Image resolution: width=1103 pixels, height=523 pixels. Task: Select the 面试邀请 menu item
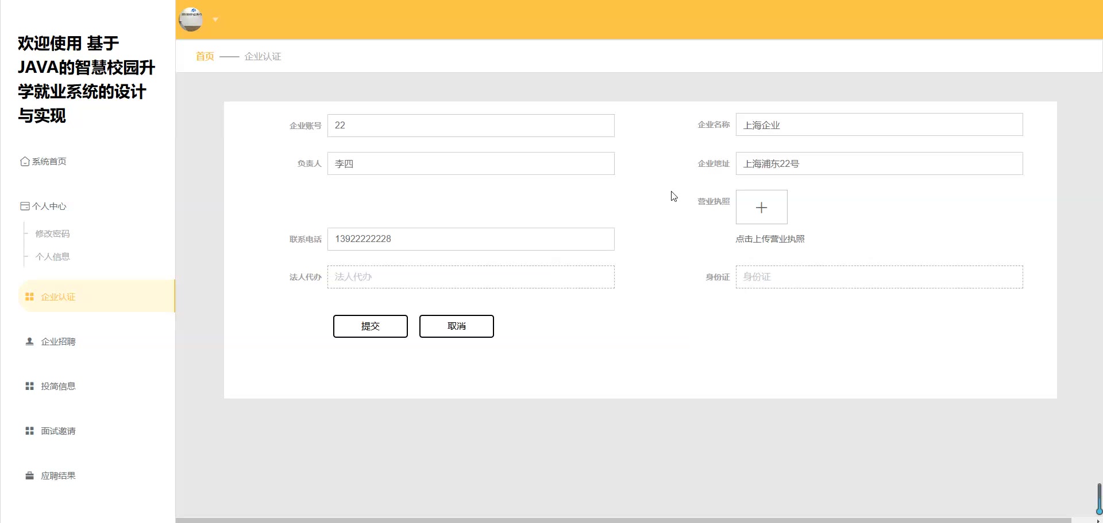tap(58, 431)
